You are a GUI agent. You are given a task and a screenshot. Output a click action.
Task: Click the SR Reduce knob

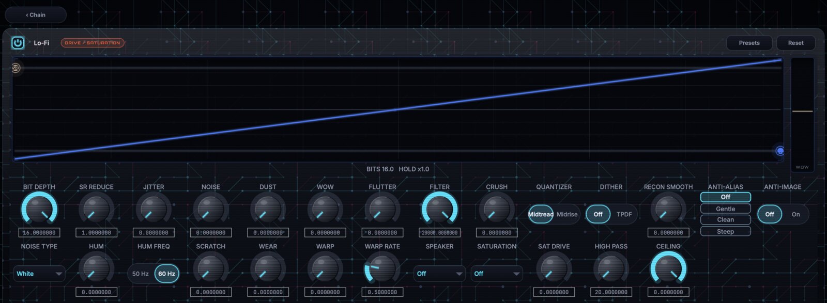96,209
